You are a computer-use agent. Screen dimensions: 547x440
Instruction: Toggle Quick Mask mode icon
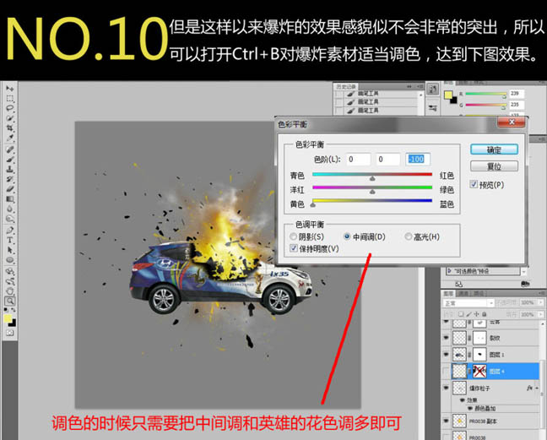point(10,333)
